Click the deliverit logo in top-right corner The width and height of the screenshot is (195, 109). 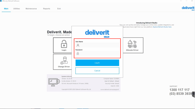click(x=188, y=8)
